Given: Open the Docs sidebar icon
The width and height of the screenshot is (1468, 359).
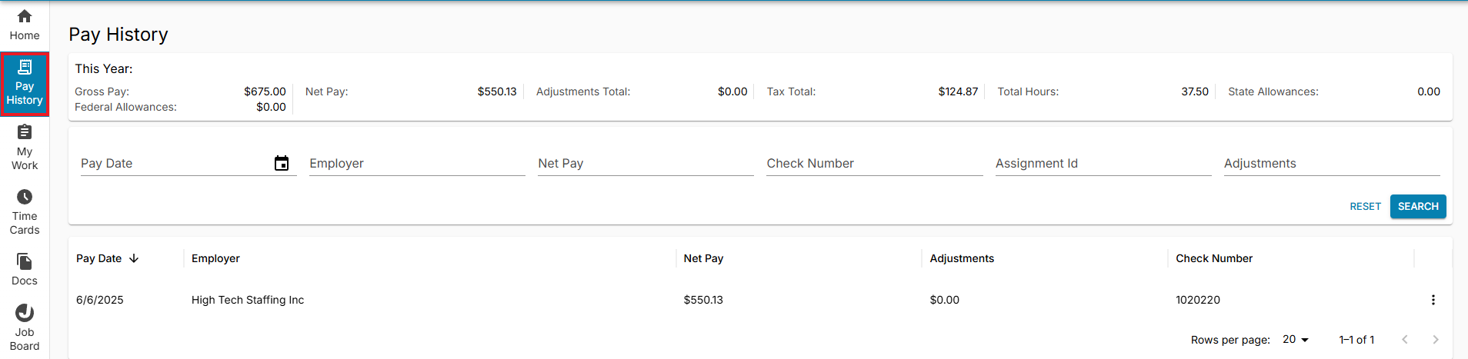Looking at the screenshot, I should point(25,261).
